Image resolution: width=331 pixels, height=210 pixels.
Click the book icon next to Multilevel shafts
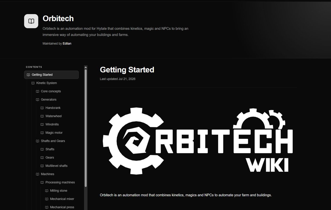click(x=42, y=166)
